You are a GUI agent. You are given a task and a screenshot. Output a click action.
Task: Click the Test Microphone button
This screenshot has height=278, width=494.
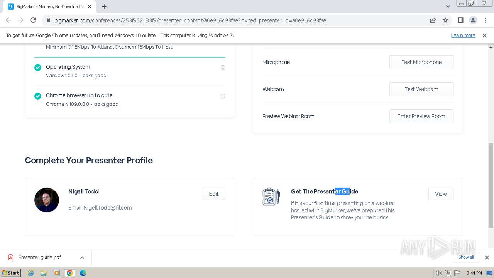421,62
